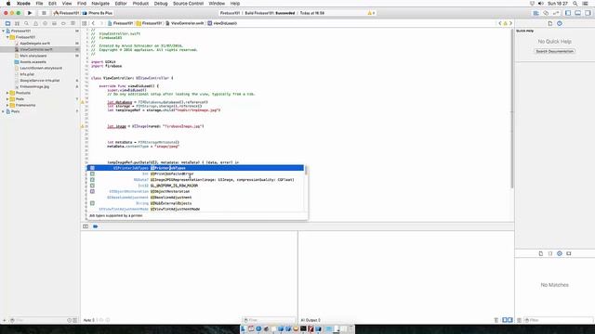This screenshot has width=595, height=334.
Task: Open the Test navigator
Action: coord(45,23)
